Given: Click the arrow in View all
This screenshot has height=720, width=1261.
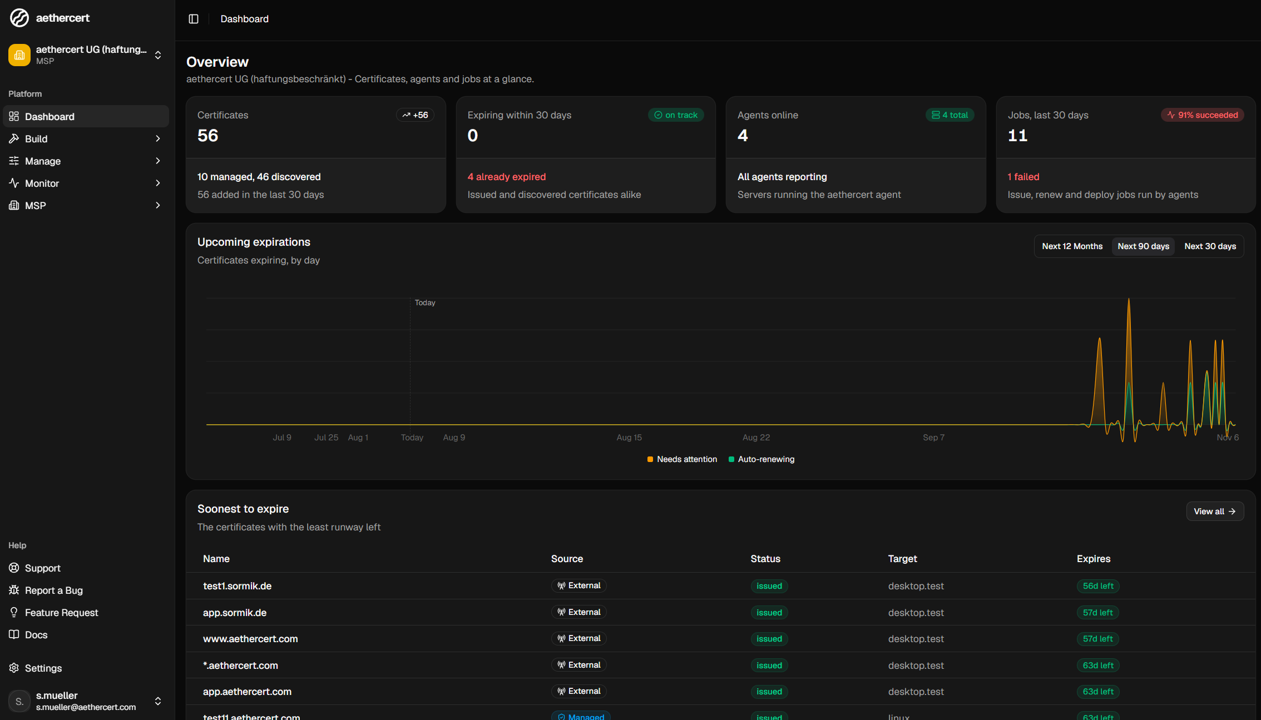Looking at the screenshot, I should click(x=1232, y=512).
